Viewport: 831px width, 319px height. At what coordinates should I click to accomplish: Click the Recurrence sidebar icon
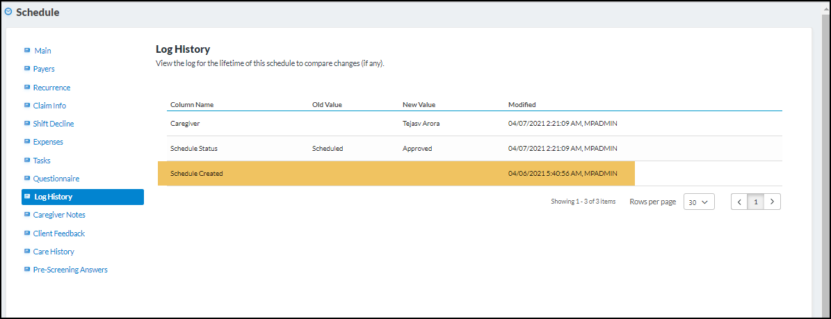27,87
